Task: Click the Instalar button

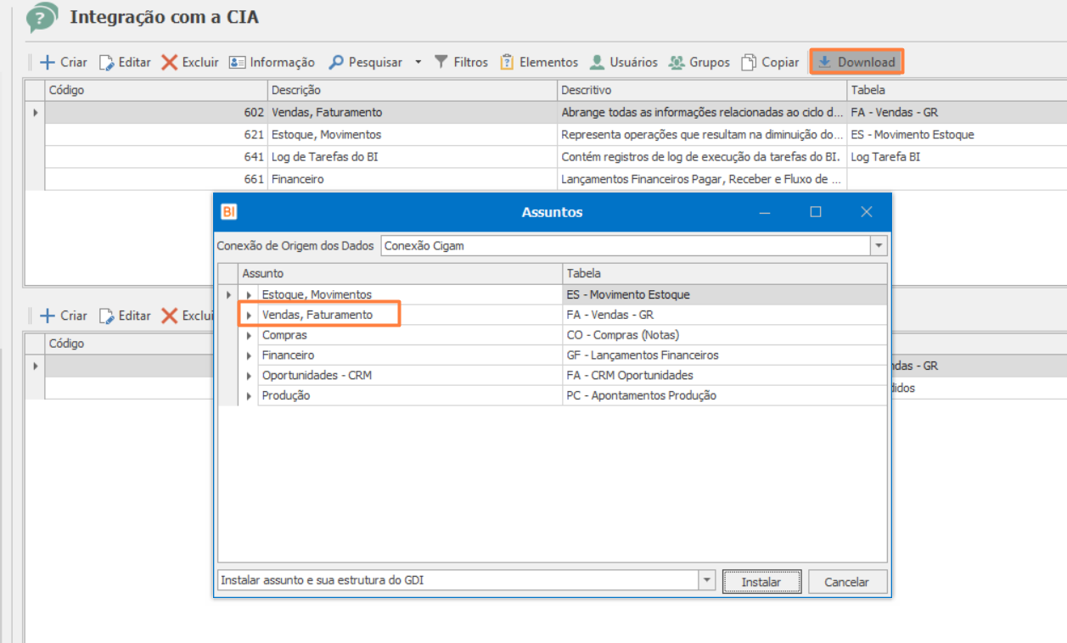Action: click(x=761, y=582)
